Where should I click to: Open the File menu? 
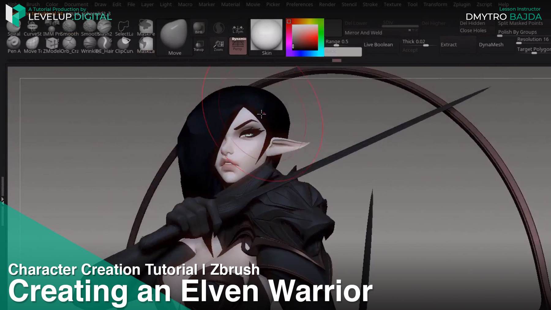click(x=131, y=4)
